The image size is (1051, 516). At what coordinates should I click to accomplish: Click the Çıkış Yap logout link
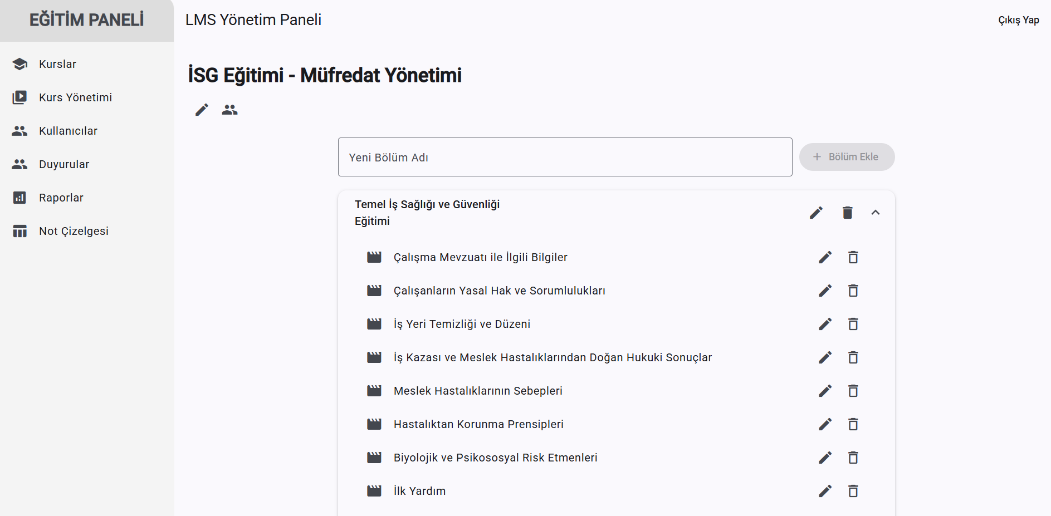1018,20
